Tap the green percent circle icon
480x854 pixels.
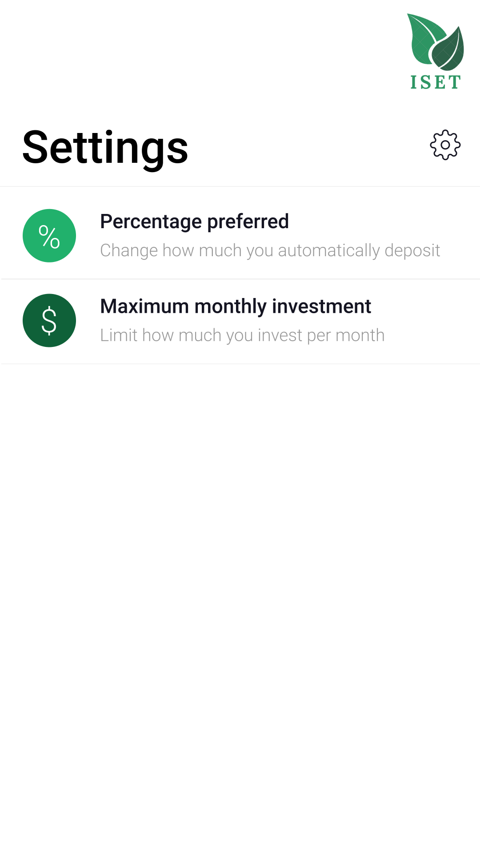pyautogui.click(x=49, y=236)
